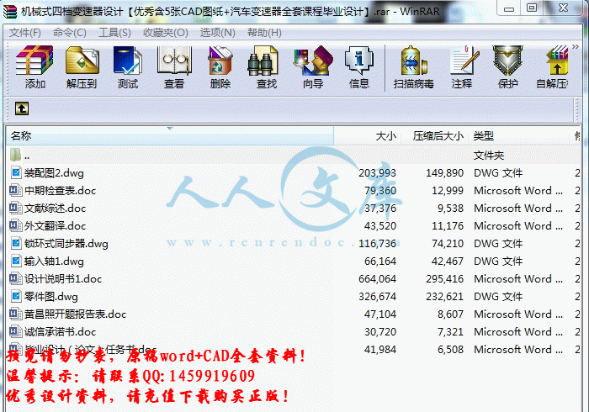The width and height of the screenshot is (589, 412).
Task: Run the 测试 (Test) archive tool
Action: [128, 61]
